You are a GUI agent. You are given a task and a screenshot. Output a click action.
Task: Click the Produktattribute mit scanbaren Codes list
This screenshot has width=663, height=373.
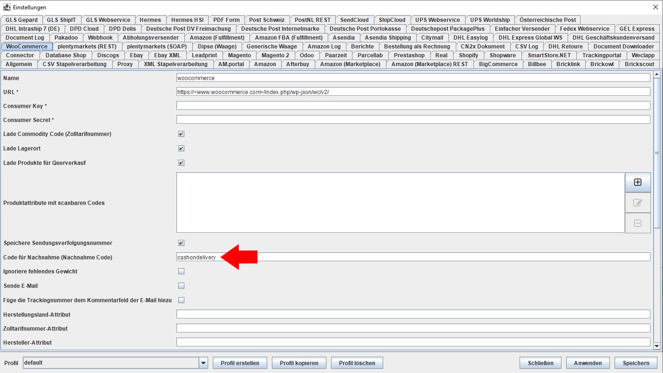pyautogui.click(x=400, y=203)
